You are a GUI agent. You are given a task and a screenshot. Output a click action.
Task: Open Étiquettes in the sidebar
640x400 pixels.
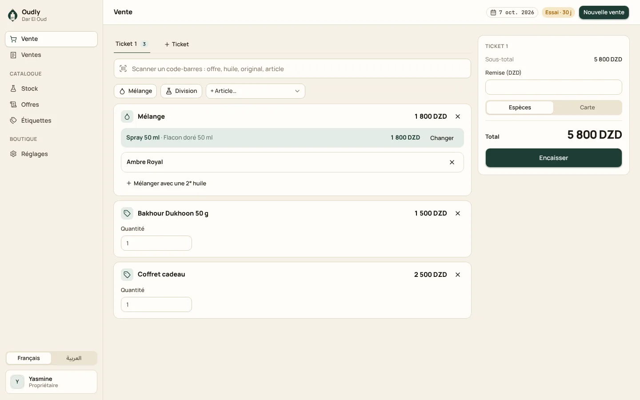51,121
